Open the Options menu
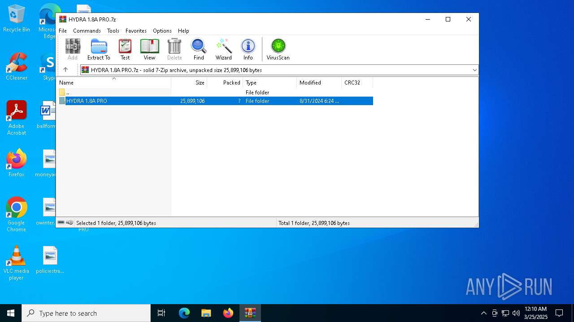Image resolution: width=574 pixels, height=322 pixels. click(162, 31)
